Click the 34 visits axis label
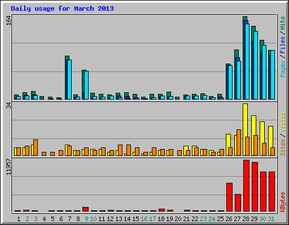Screen dimensions: 289x225 pyautogui.click(x=8, y=106)
